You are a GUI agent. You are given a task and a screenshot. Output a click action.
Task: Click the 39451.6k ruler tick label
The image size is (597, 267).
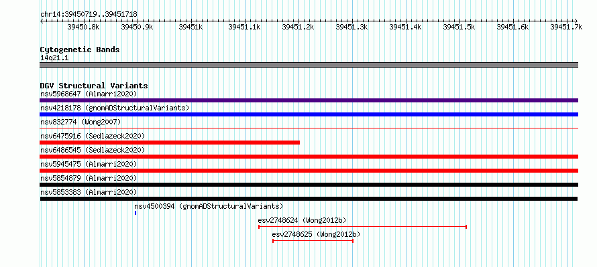(x=513, y=27)
